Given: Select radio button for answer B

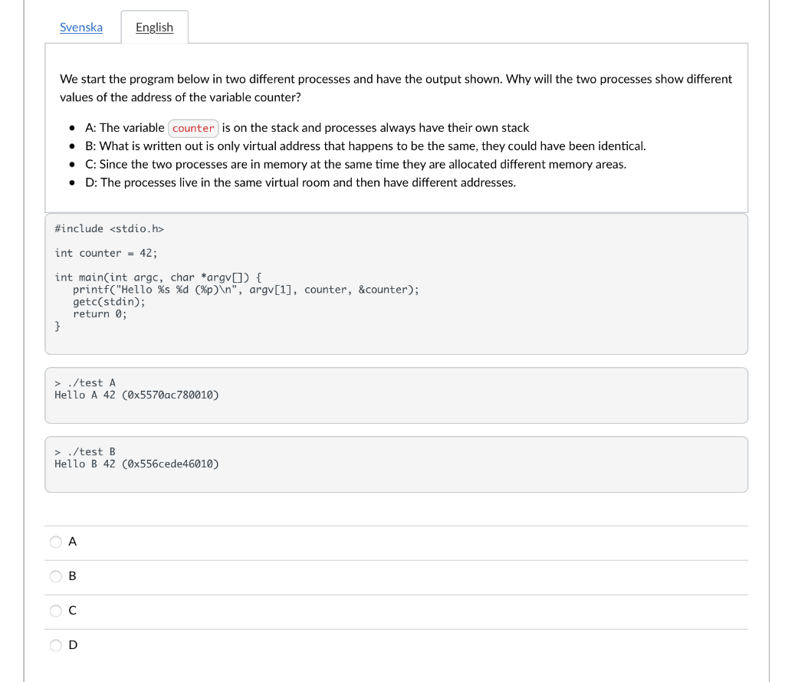Looking at the screenshot, I should [x=56, y=576].
